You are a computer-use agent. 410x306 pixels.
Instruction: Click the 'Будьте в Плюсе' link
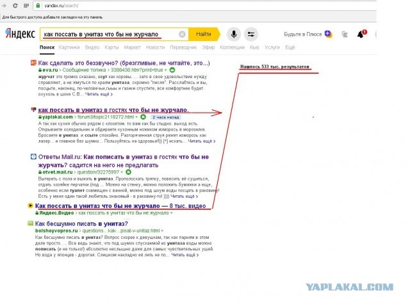303,34
